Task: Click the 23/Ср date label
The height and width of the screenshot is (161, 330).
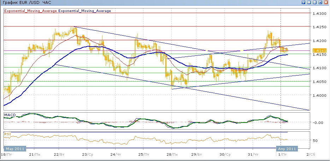Action: [x=87, y=155]
